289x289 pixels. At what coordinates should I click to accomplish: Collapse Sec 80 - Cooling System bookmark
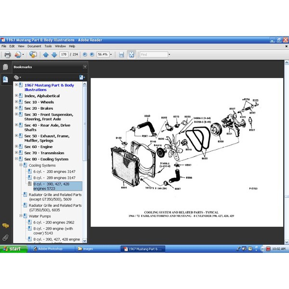[16, 158]
